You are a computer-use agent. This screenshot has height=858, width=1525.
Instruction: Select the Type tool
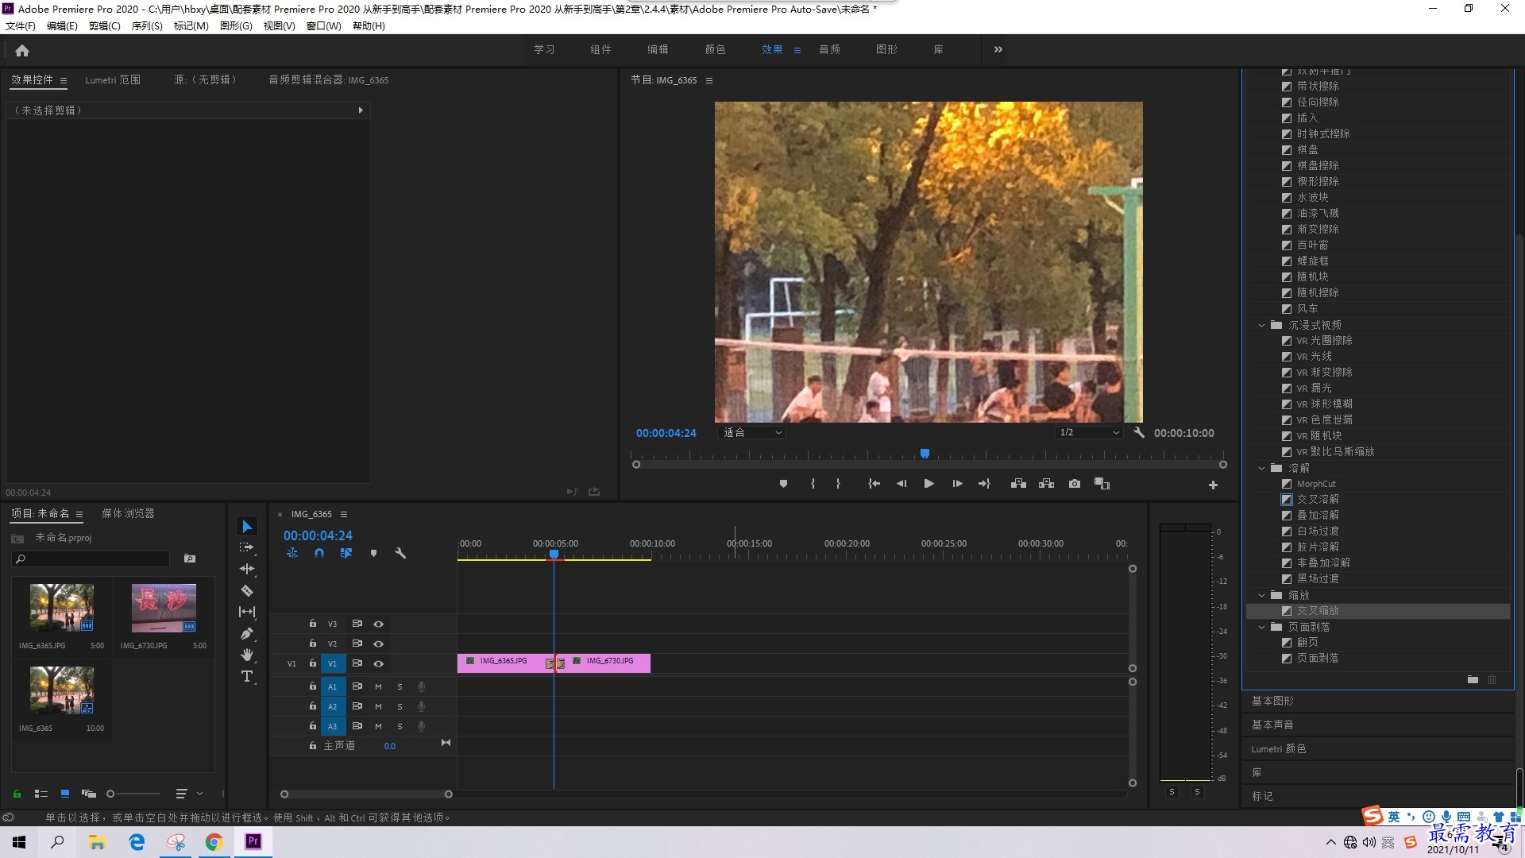(x=247, y=676)
